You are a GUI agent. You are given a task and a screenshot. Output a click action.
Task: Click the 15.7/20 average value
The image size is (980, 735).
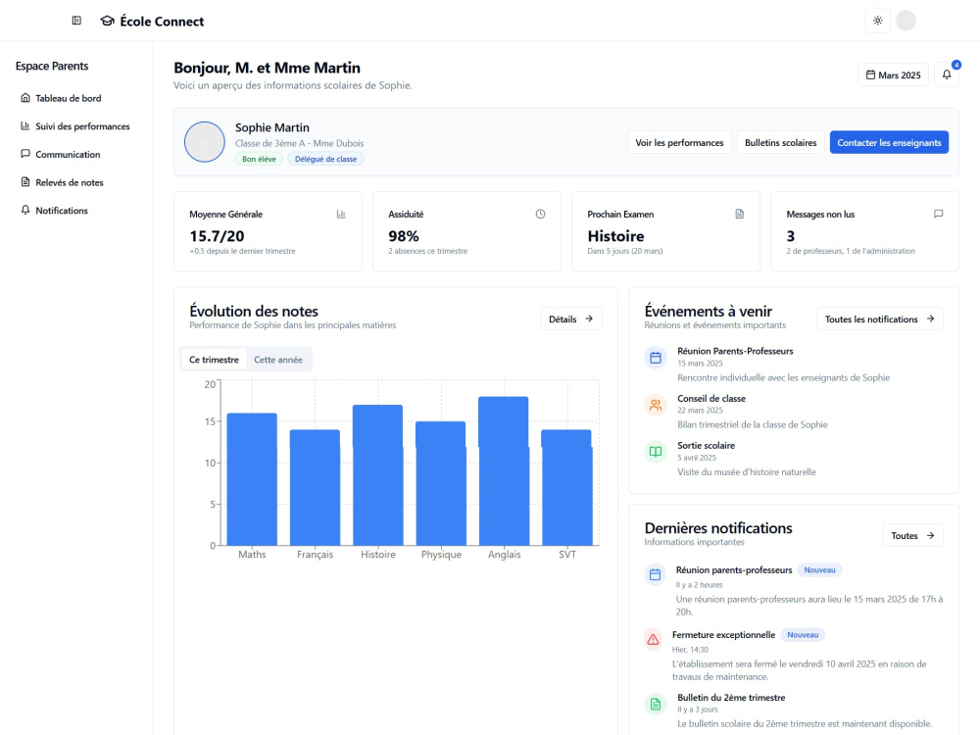217,236
